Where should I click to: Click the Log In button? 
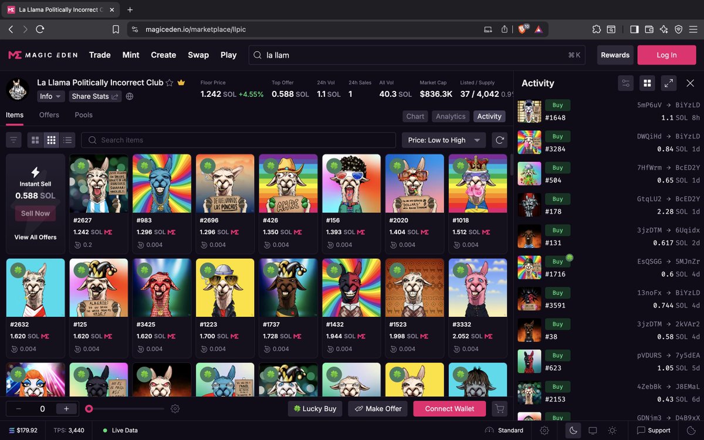(x=666, y=55)
